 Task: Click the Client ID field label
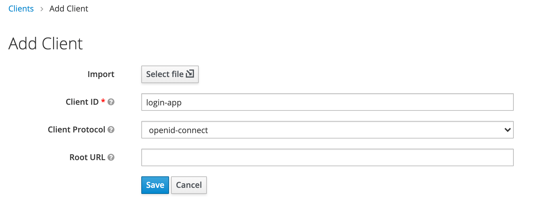tap(82, 102)
